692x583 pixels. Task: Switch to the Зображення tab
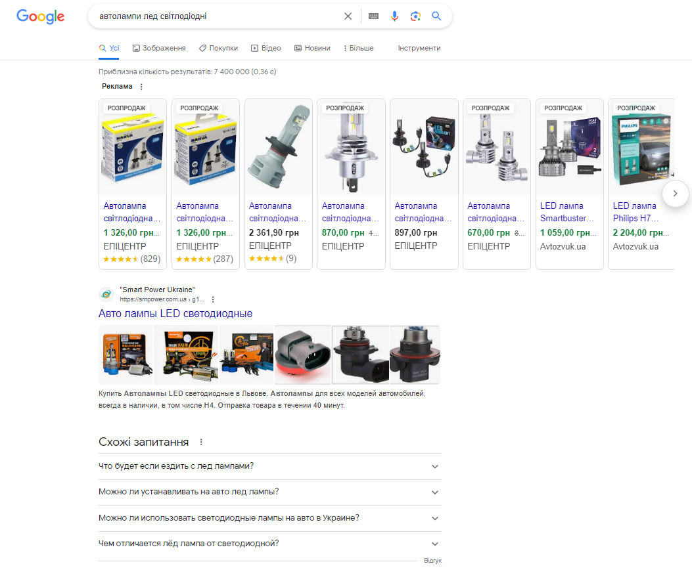pos(159,48)
